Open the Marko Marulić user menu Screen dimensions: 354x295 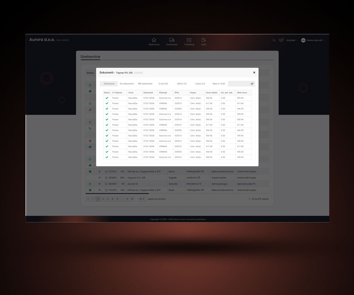point(313,40)
